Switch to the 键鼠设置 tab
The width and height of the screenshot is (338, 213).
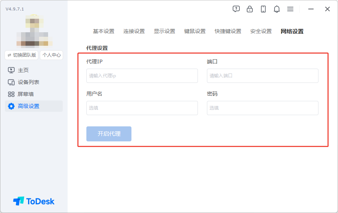tap(195, 31)
